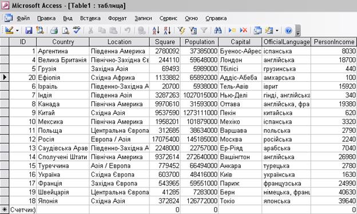Image resolution: width=357 pixels, height=214 pixels.
Task: Open the Правка menu
Action: pyautogui.click(x=46, y=18)
